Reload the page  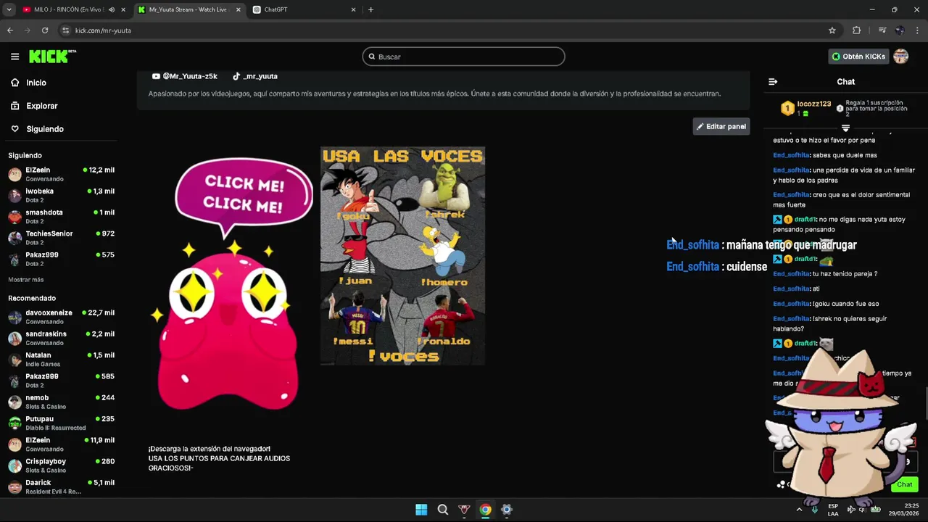(x=45, y=30)
